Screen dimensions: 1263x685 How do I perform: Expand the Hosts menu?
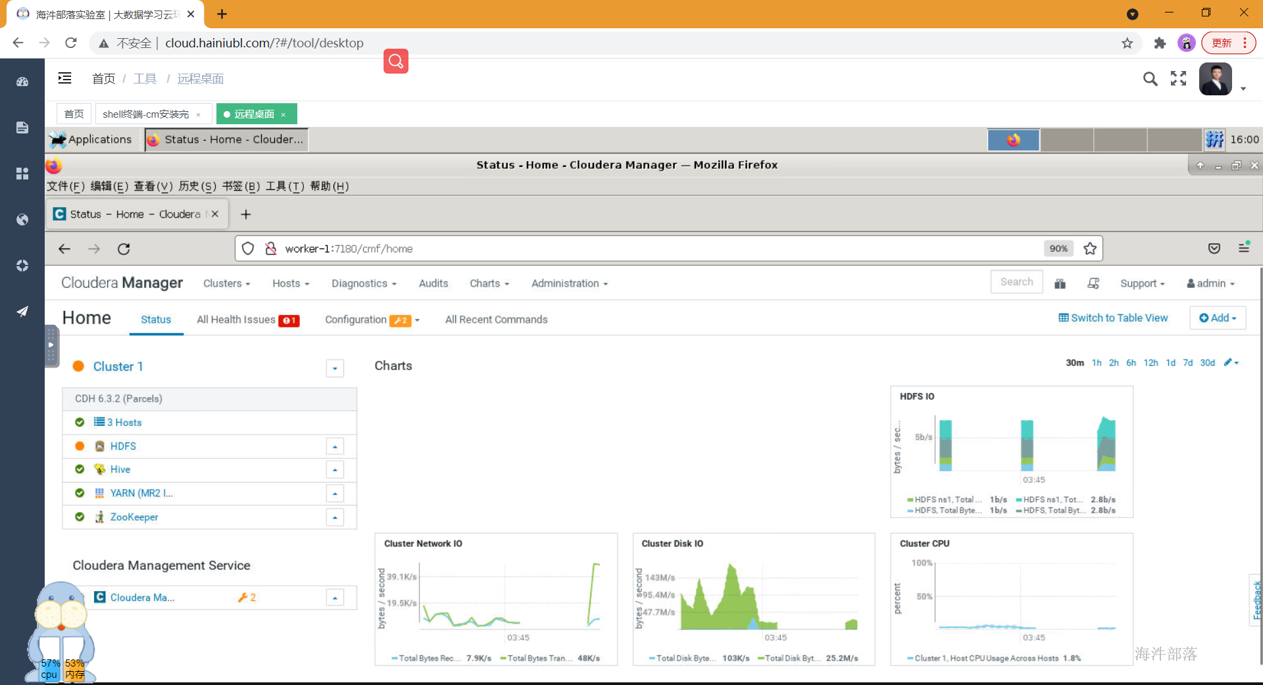point(291,283)
